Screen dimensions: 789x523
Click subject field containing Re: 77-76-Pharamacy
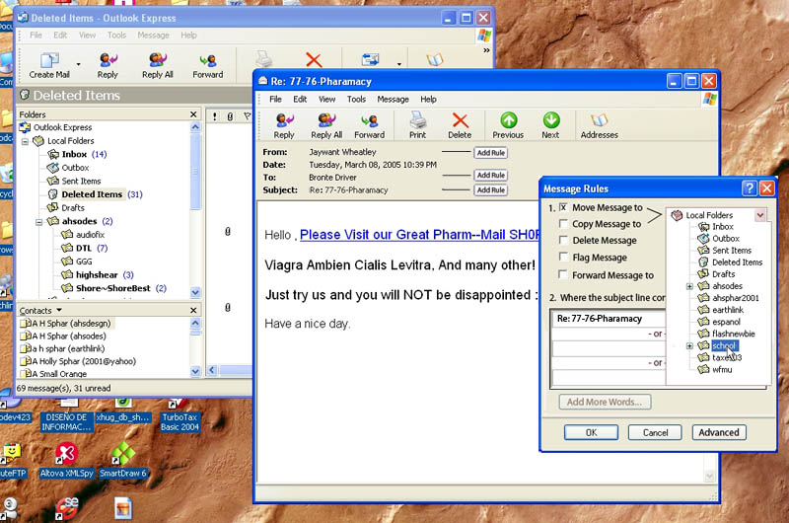click(609, 319)
